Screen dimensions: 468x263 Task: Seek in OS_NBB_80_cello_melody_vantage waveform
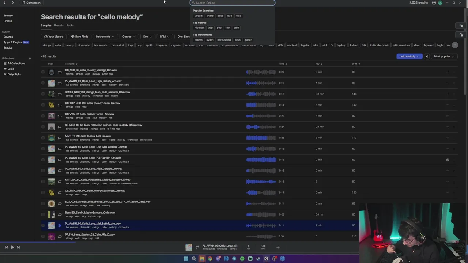click(261, 72)
